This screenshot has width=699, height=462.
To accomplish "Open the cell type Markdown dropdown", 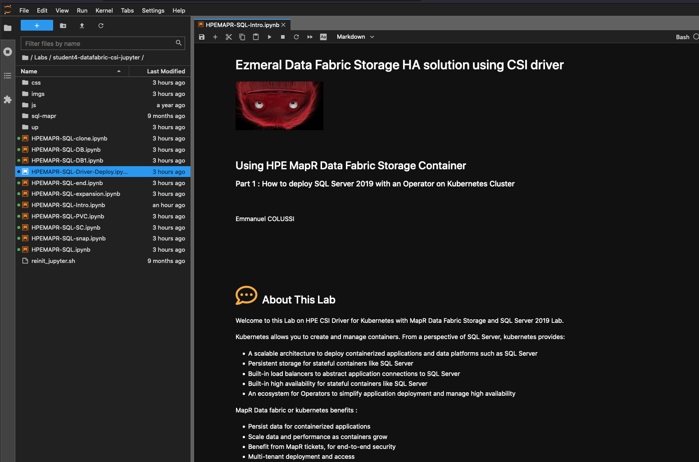I will 355,37.
